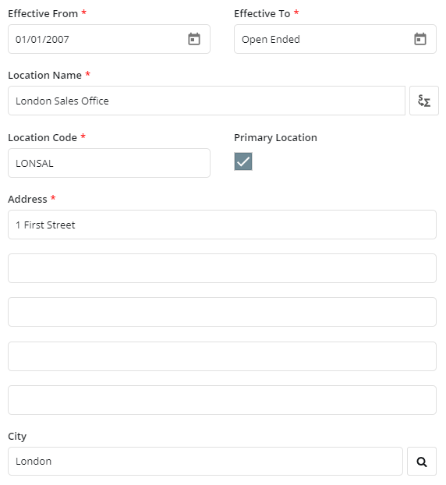This screenshot has height=485, width=446.
Task: Click the Address label text
Action: coord(27,199)
